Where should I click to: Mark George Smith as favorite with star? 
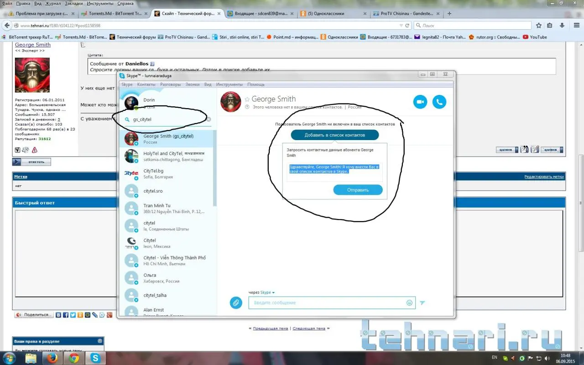pos(247,99)
